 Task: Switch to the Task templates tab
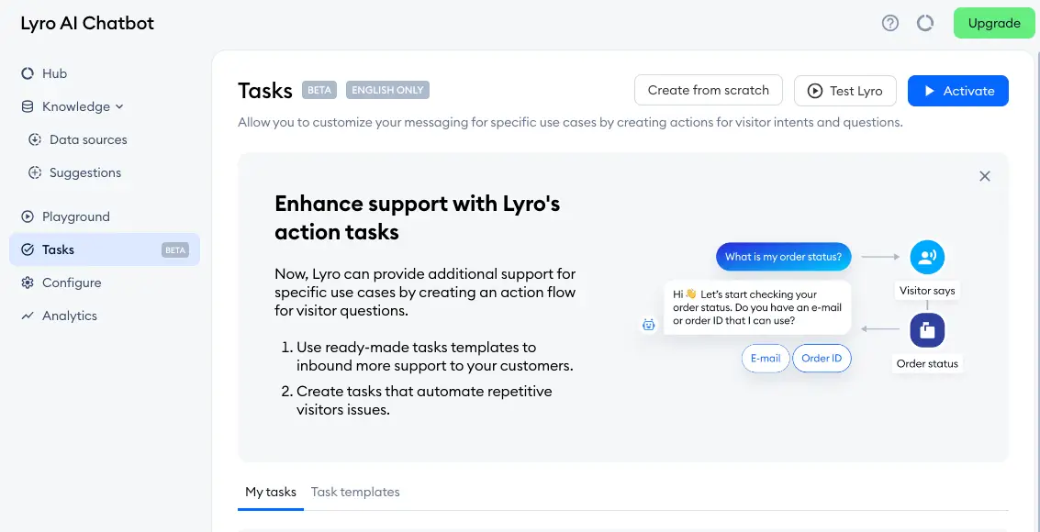355,492
